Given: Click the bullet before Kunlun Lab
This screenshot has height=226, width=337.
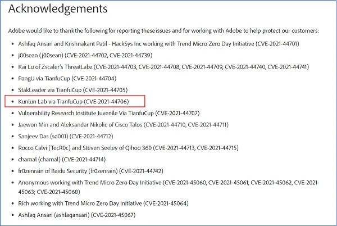Looking at the screenshot, I should (x=13, y=102).
